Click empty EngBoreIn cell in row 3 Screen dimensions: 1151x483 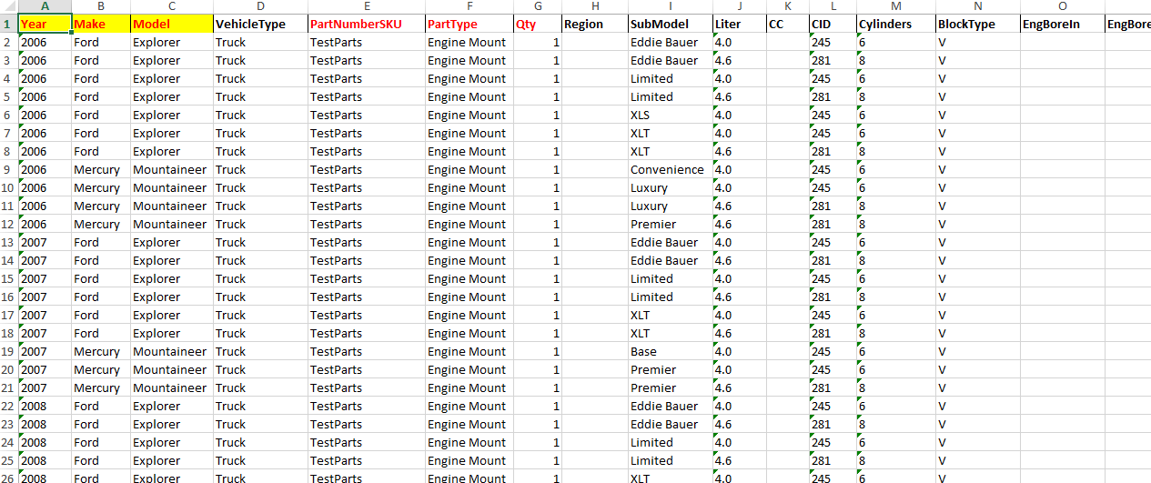coord(1063,60)
